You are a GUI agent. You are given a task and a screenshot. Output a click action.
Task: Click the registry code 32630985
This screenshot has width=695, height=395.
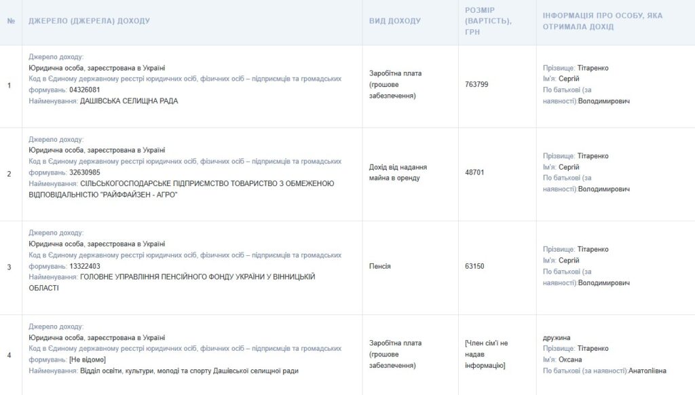[84, 172]
